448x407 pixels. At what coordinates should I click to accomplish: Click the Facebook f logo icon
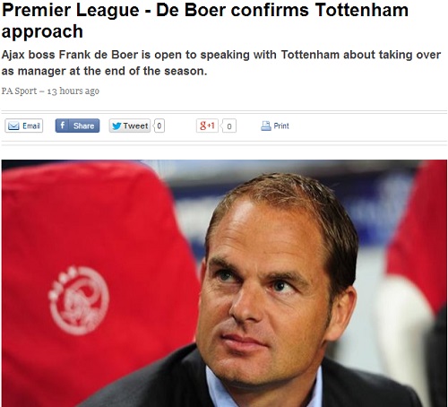[x=62, y=126]
